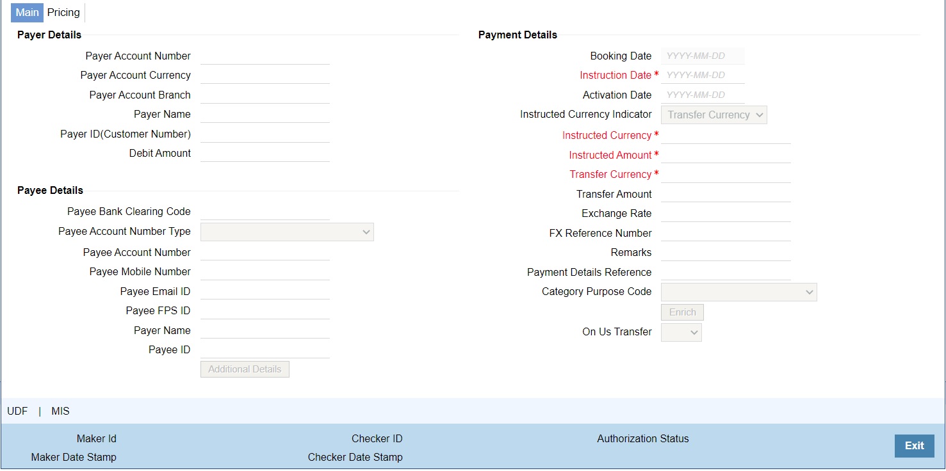Viewport: 946px width, 471px height.
Task: Select the Payee ID input field
Action: [265, 350]
